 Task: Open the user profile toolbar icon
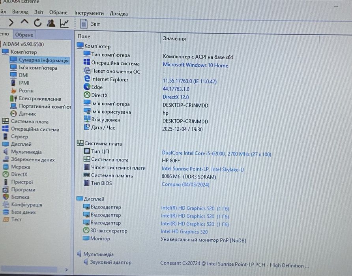click(x=51, y=23)
